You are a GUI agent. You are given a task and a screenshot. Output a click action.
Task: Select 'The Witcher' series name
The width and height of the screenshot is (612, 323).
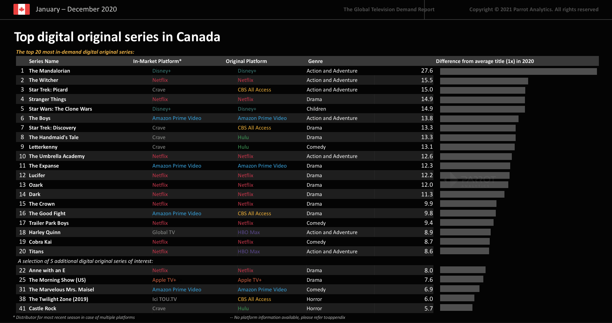point(44,80)
